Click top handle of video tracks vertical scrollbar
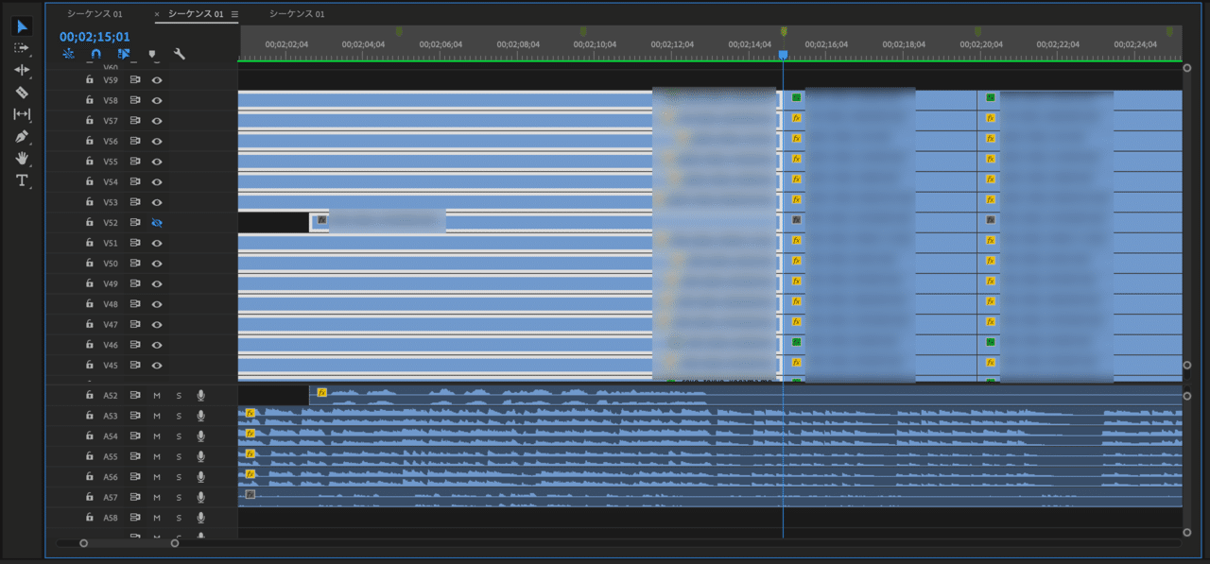 (x=1187, y=68)
